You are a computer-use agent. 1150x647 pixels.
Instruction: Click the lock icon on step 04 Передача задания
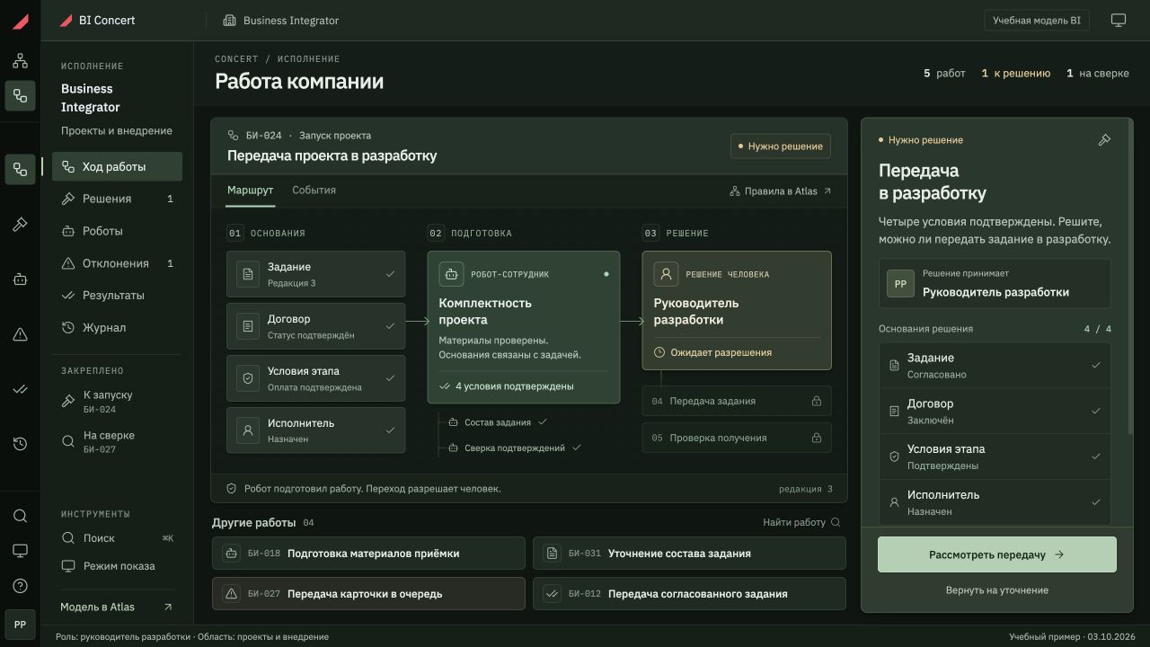click(x=816, y=401)
